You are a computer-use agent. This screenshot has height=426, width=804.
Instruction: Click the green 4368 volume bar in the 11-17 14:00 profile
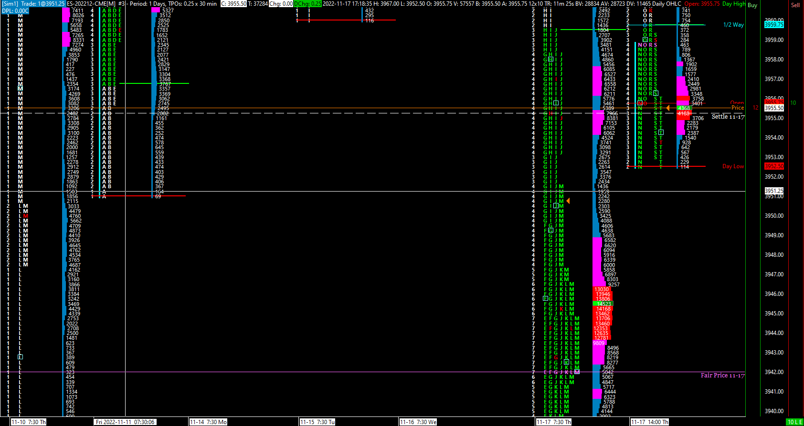click(683, 108)
